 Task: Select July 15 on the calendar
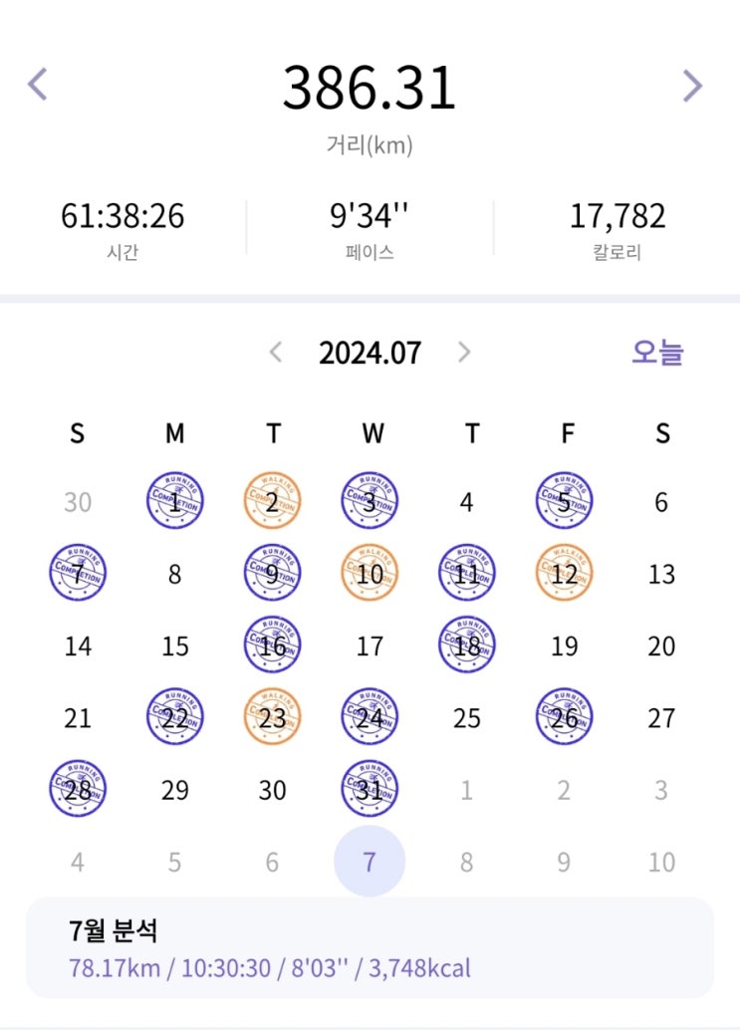pos(175,645)
